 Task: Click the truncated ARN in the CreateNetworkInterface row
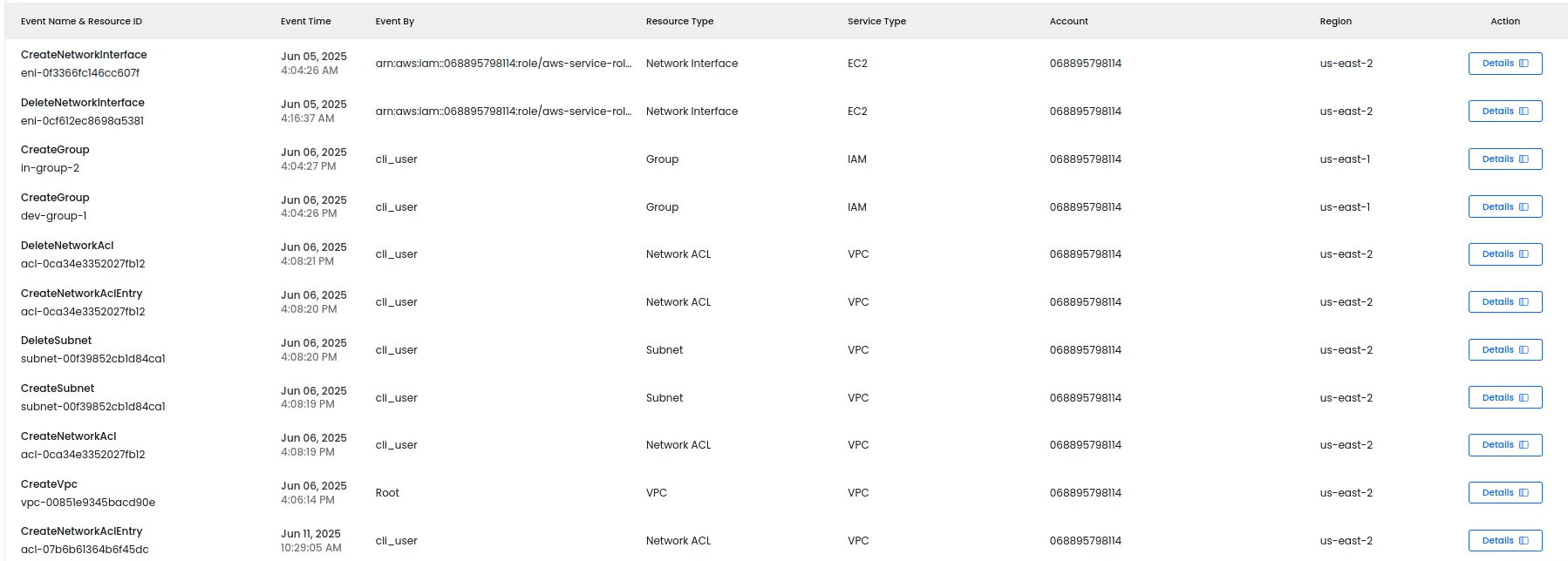[x=504, y=63]
